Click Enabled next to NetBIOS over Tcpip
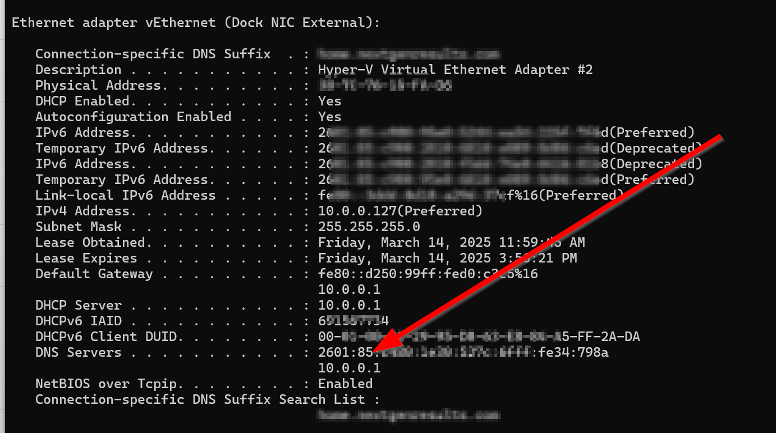The image size is (776, 433). coord(345,384)
